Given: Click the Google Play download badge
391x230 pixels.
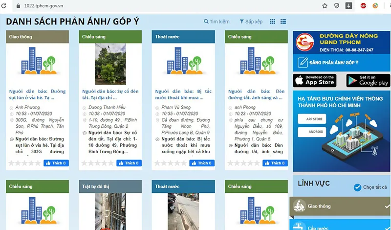Looking at the screenshot, I should coord(368,80).
